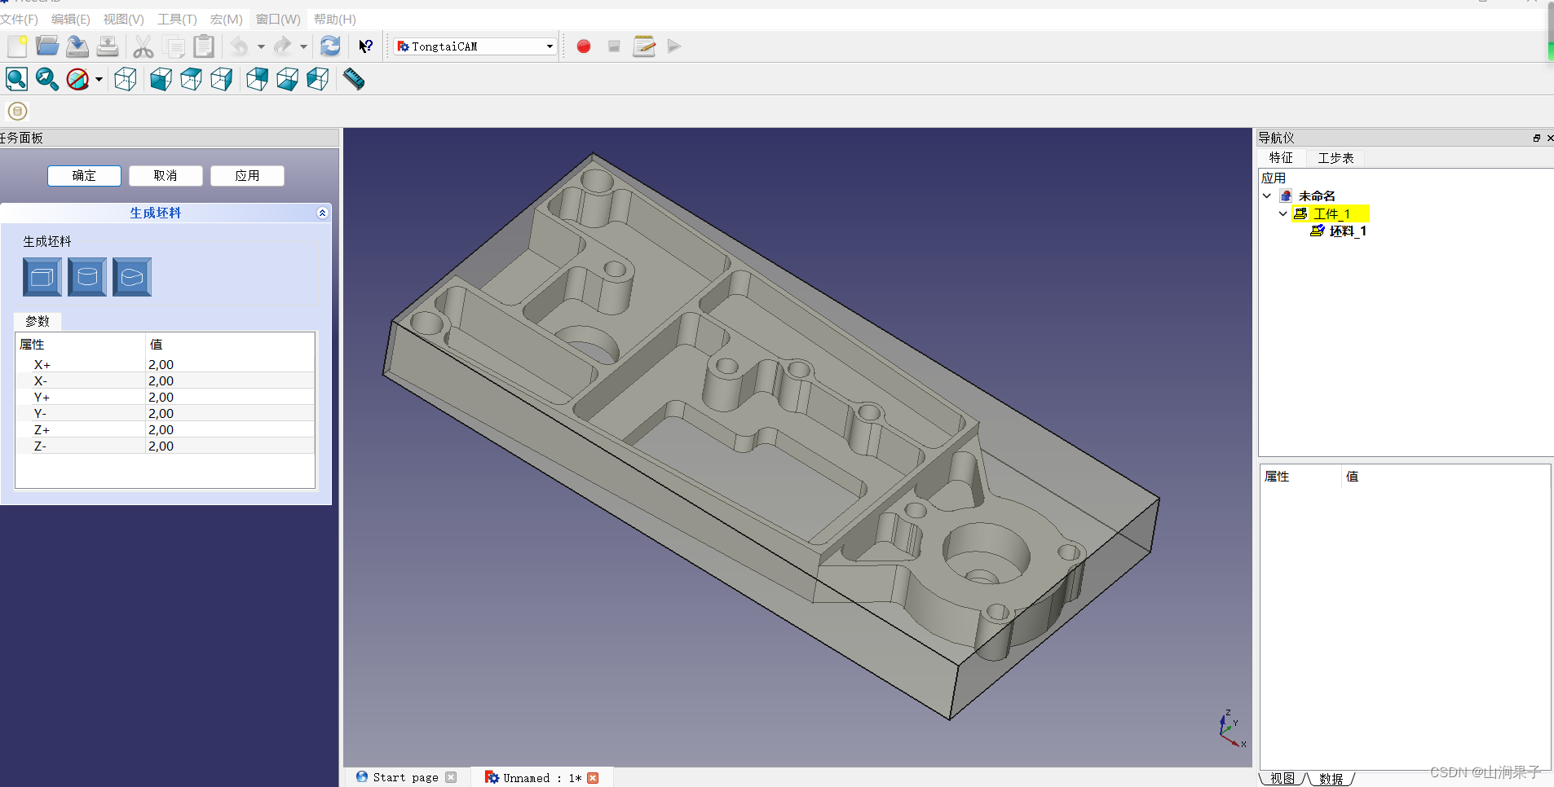
Task: Start macro recording red button
Action: coord(584,46)
